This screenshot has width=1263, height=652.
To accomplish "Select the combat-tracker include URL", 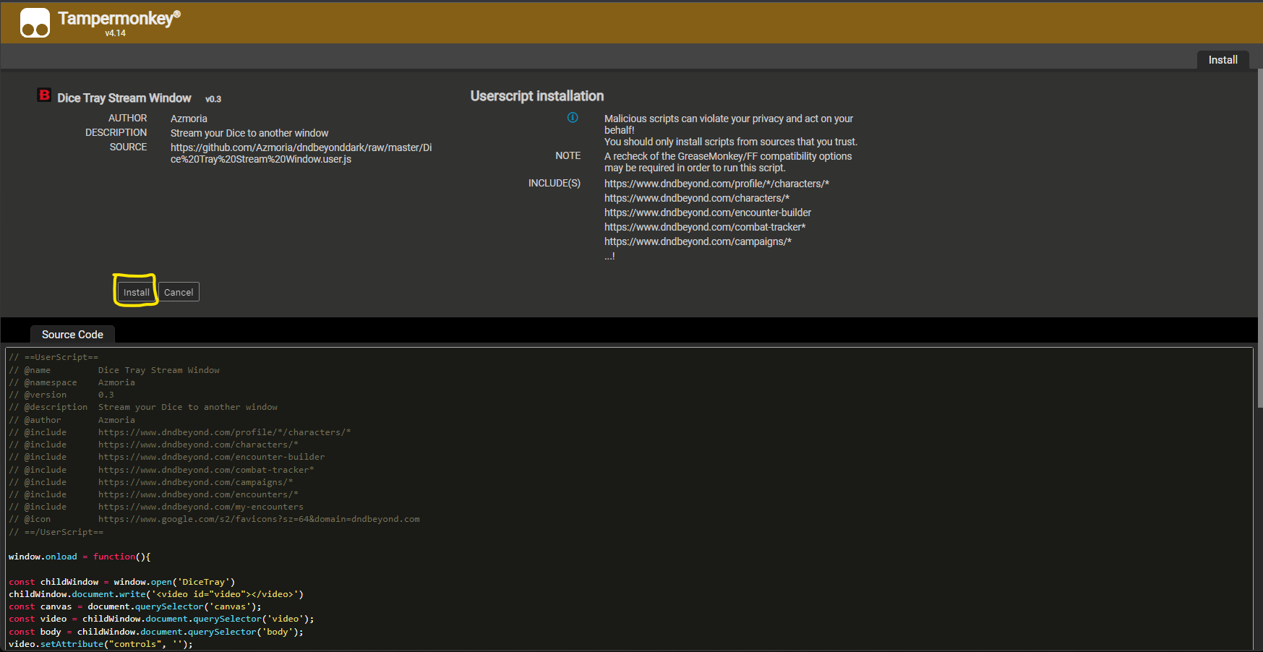I will pos(705,226).
